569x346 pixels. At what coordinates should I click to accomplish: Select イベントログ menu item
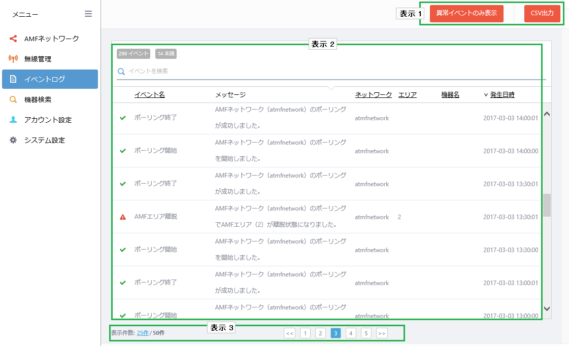pos(50,79)
